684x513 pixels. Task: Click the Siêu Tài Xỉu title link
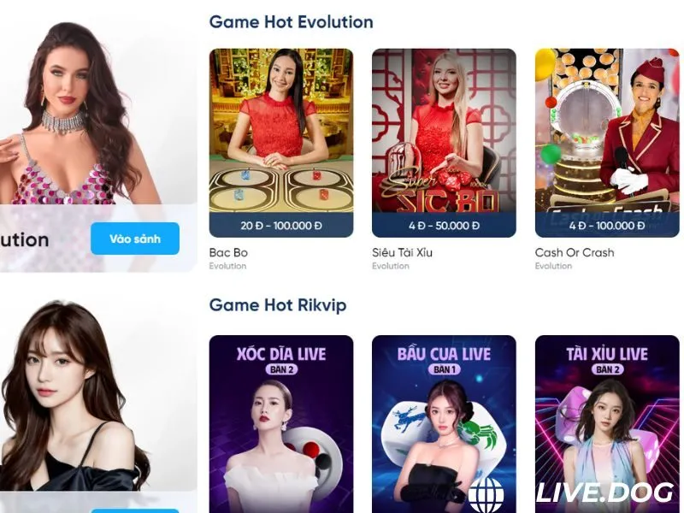coord(402,252)
